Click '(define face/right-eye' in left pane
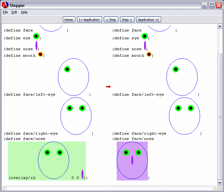 (31, 133)
